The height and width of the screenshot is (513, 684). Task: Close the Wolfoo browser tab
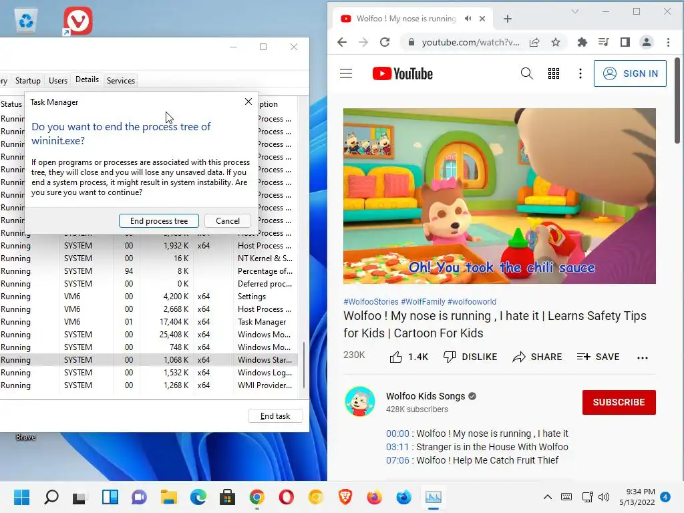coord(482,19)
